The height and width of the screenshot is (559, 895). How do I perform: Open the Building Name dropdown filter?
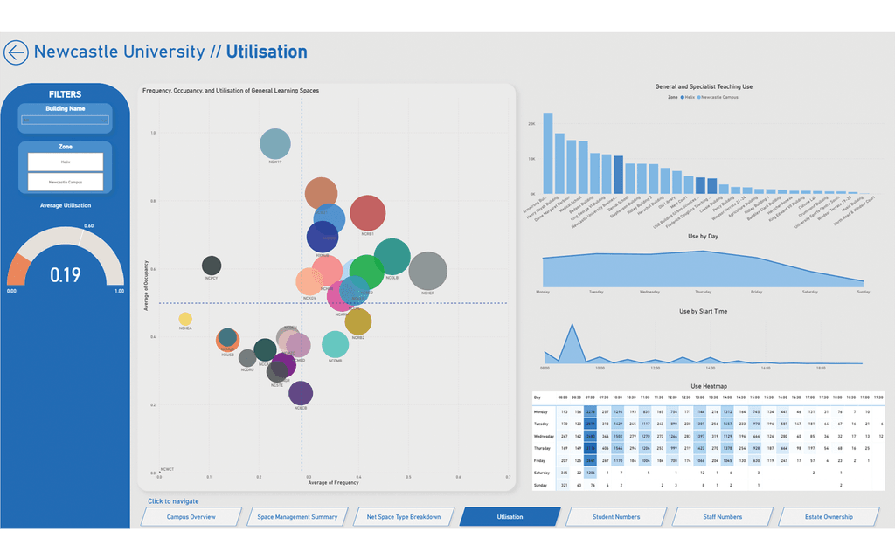coord(65,121)
